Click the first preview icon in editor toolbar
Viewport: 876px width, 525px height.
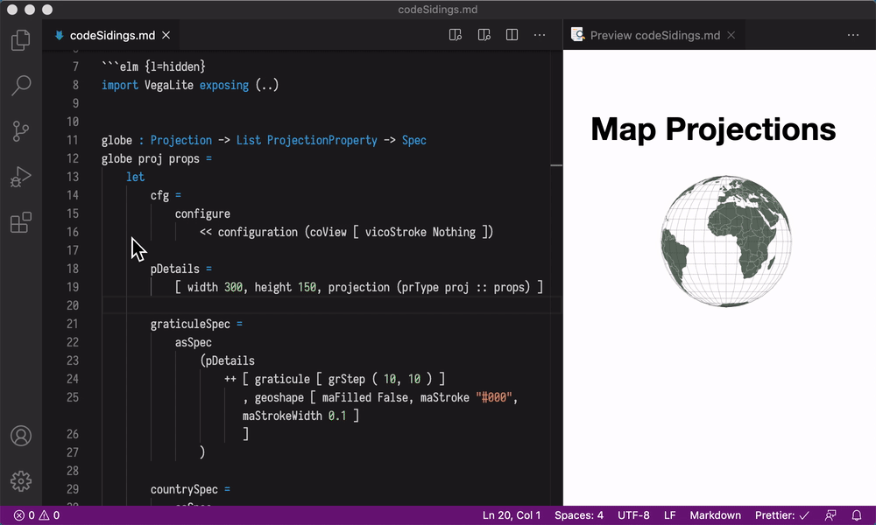tap(456, 35)
